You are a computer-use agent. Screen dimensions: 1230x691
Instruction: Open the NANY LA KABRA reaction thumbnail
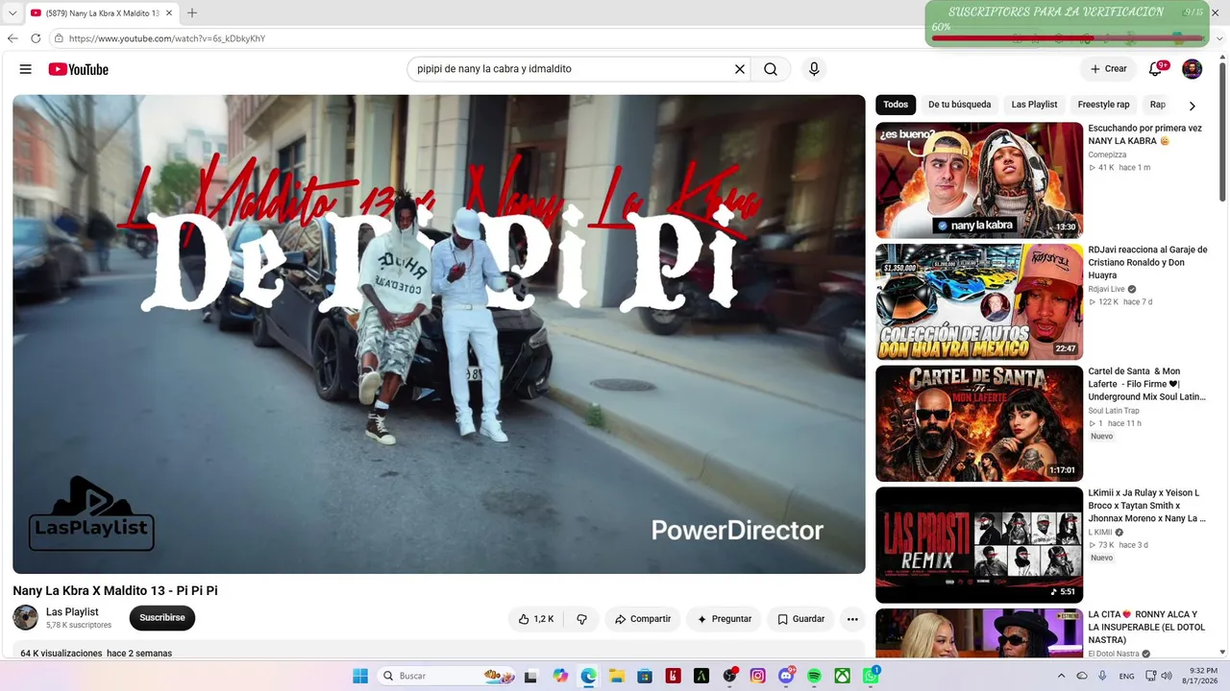coord(979,180)
